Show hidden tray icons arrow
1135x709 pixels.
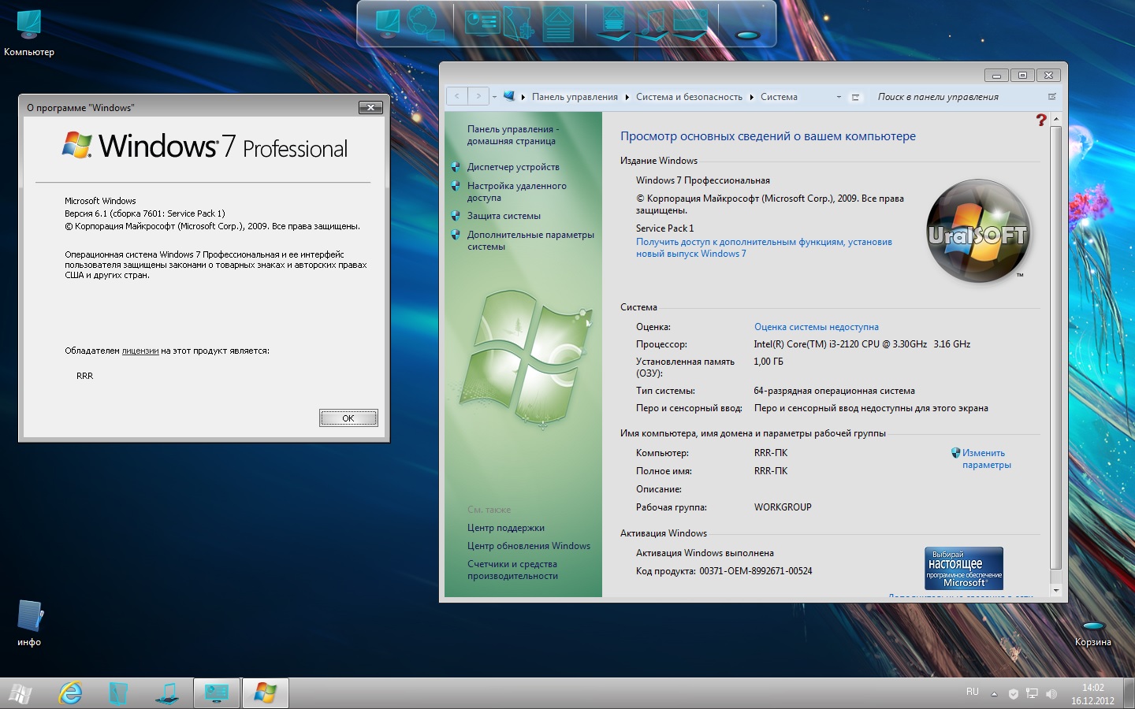[x=994, y=694]
